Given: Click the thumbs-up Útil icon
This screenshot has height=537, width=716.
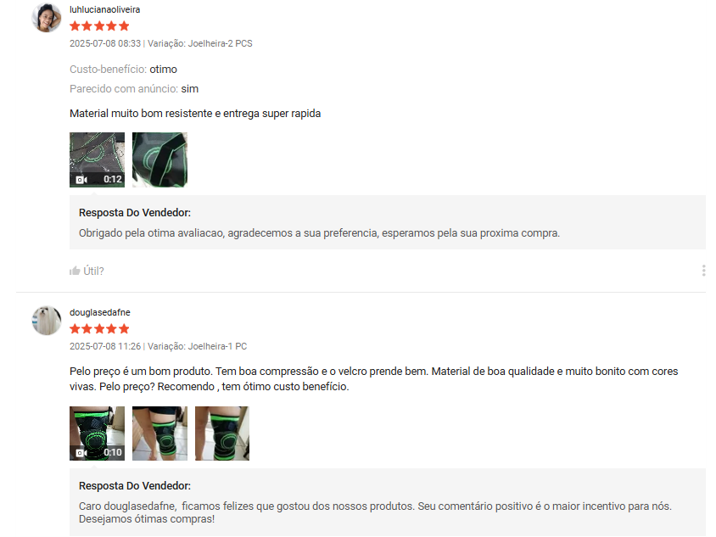Looking at the screenshot, I should 75,271.
